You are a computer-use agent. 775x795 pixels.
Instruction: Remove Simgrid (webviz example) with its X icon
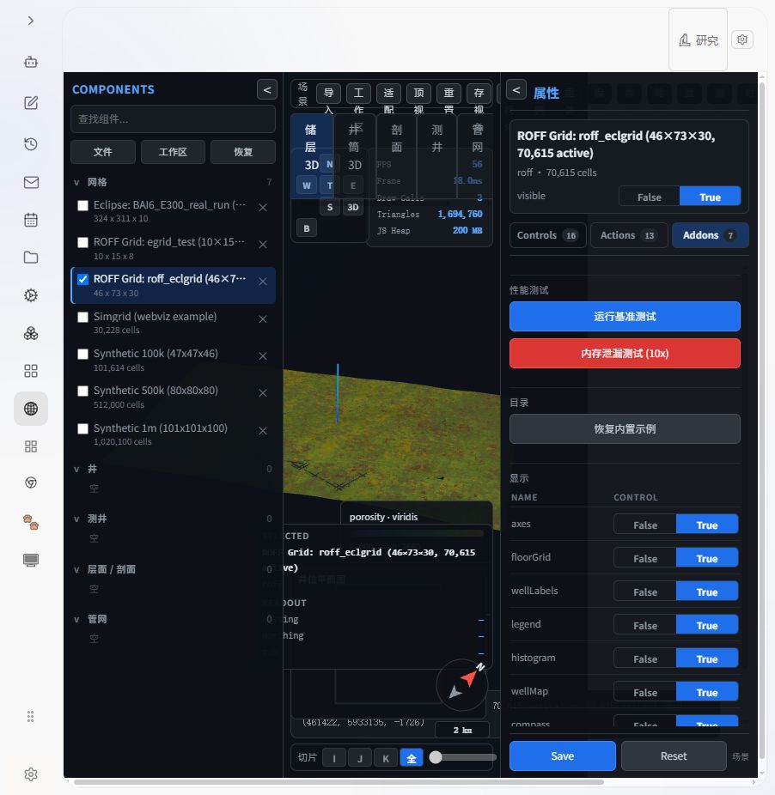coord(263,319)
